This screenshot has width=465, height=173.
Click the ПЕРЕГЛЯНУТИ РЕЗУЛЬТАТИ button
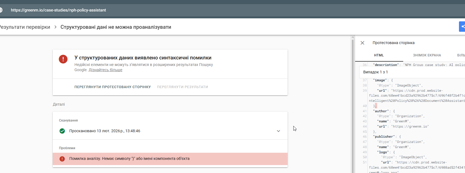coord(182,87)
